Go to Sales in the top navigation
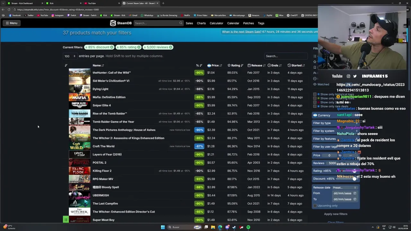 (x=189, y=23)
